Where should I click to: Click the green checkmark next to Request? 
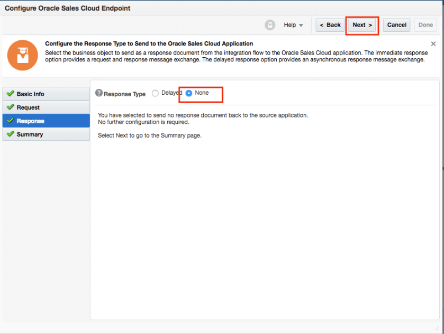(10, 107)
